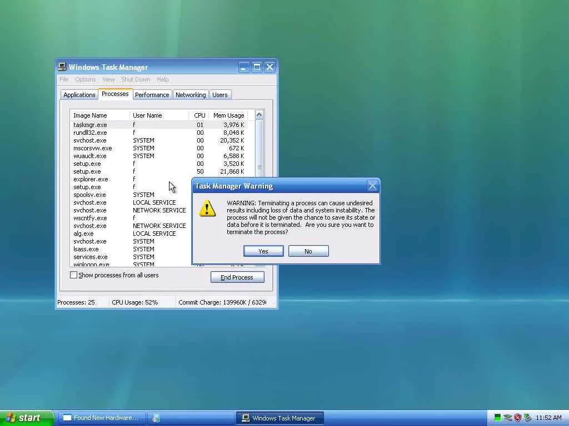The height and width of the screenshot is (426, 569).
Task: Select the mscorsvw.exe process
Action: point(159,148)
